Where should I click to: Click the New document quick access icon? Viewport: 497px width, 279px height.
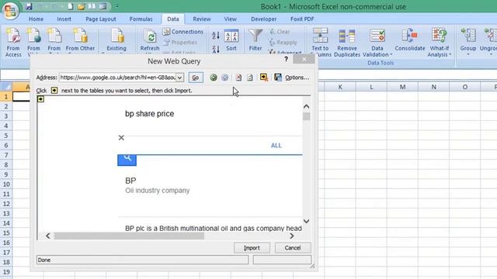71,6
